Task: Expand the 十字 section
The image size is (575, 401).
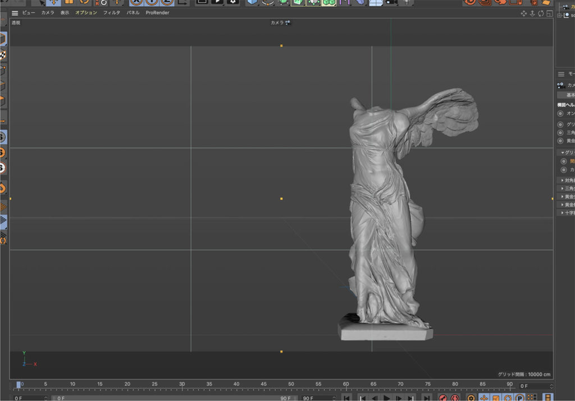Action: click(x=563, y=213)
